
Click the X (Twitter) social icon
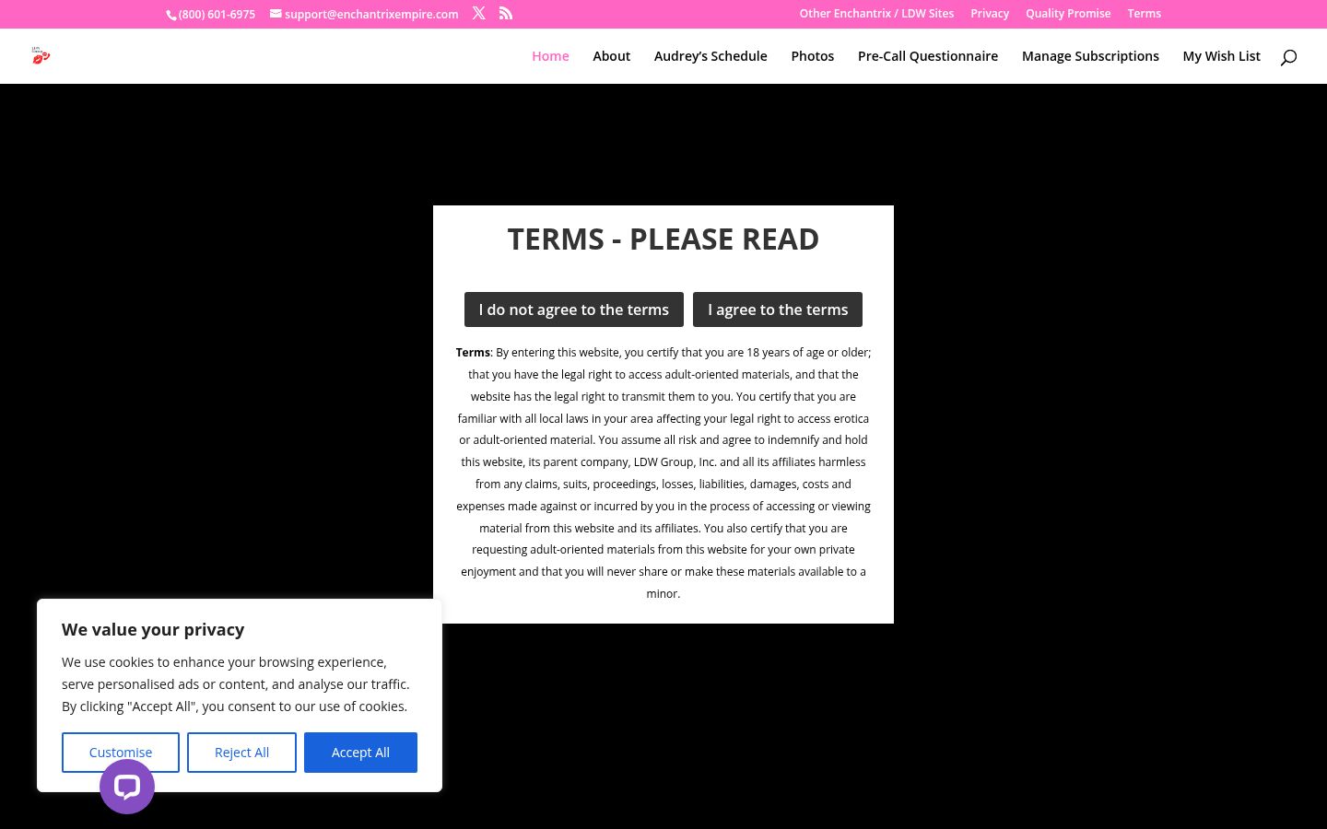[x=479, y=13]
